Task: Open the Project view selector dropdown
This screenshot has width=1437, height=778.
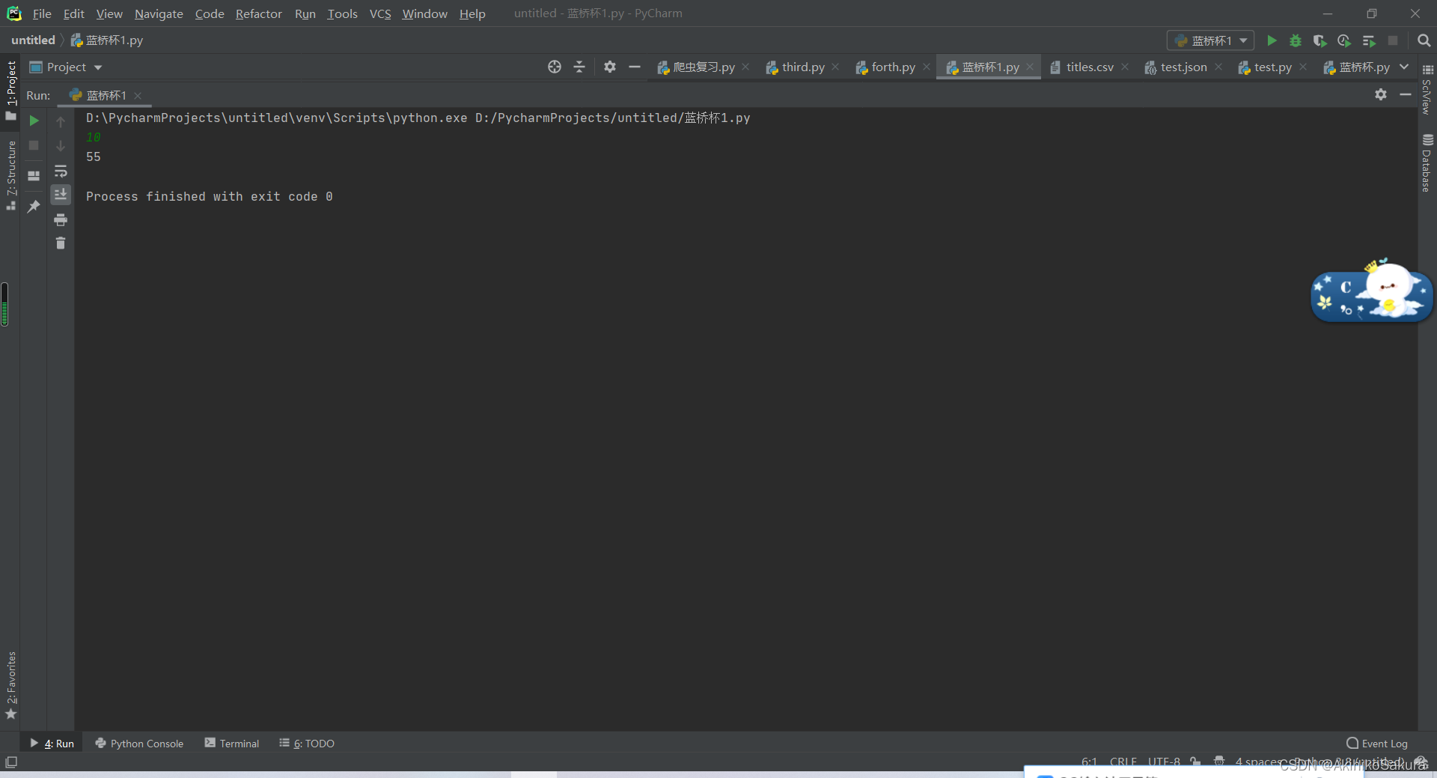Action: [97, 67]
